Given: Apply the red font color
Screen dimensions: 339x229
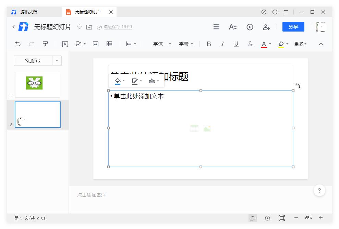Looking at the screenshot, I should tap(264, 44).
